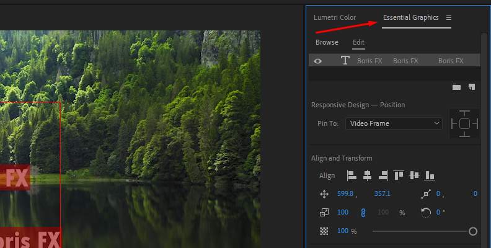Click the scale value field 100

(x=343, y=213)
